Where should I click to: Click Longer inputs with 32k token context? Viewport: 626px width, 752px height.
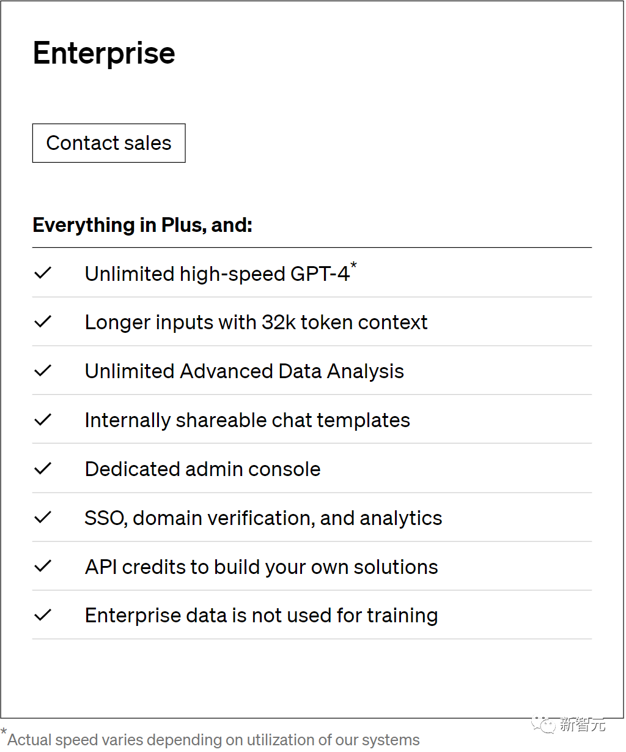pyautogui.click(x=256, y=322)
